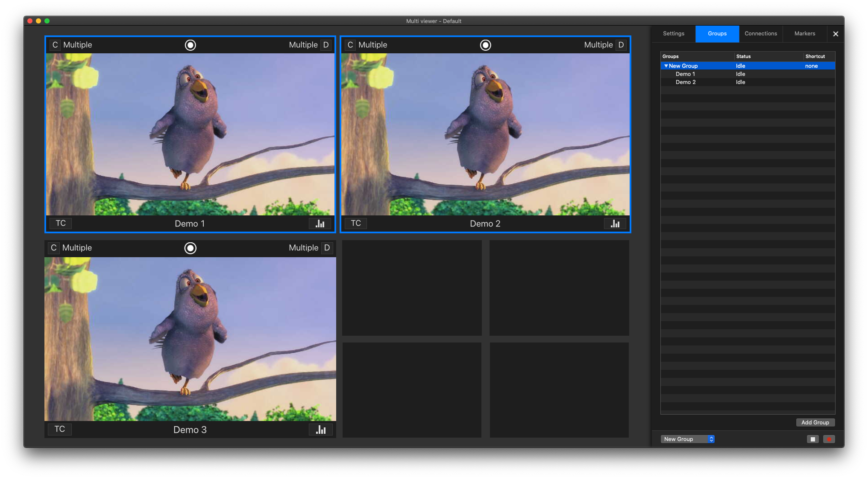Viewport: 868px width, 479px height.
Task: Click the none shortcut cell of New Group
Action: pos(812,66)
